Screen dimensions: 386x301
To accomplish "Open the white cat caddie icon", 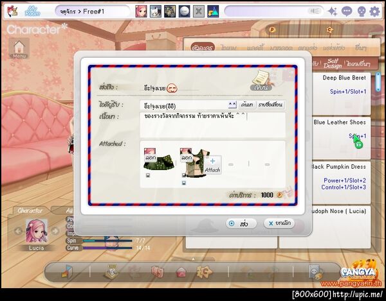I will [156, 12].
